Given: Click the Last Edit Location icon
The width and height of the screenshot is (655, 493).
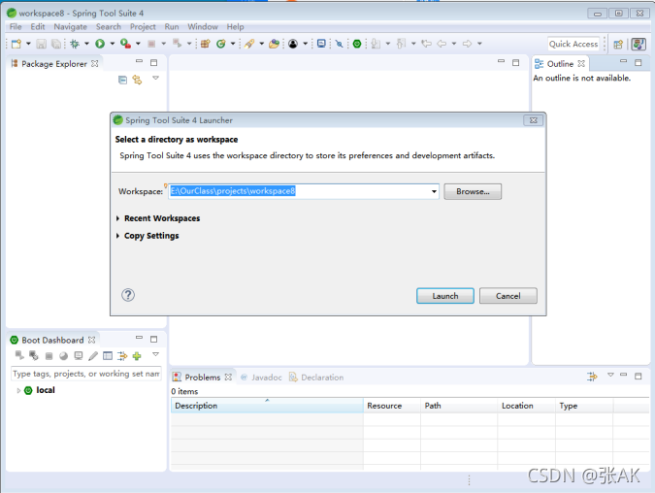Looking at the screenshot, I should (426, 44).
